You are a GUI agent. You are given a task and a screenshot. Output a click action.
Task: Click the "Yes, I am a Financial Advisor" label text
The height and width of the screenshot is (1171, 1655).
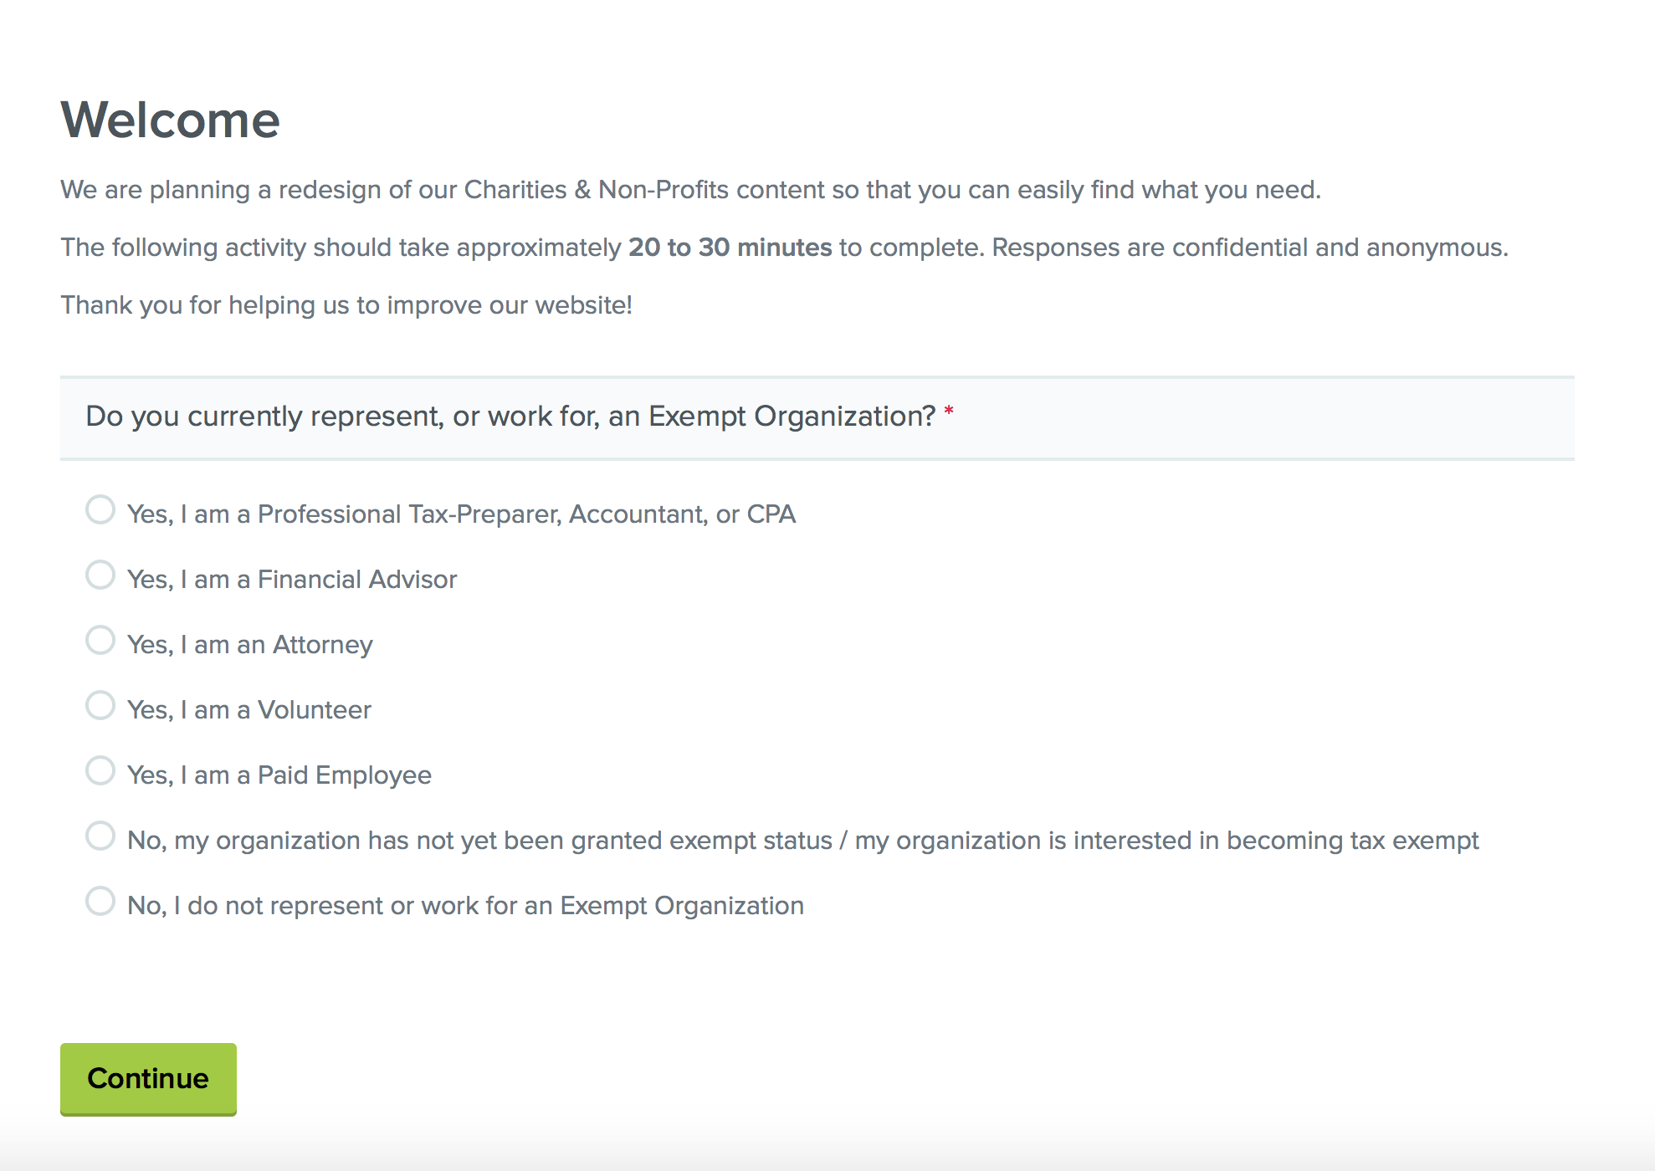tap(292, 580)
